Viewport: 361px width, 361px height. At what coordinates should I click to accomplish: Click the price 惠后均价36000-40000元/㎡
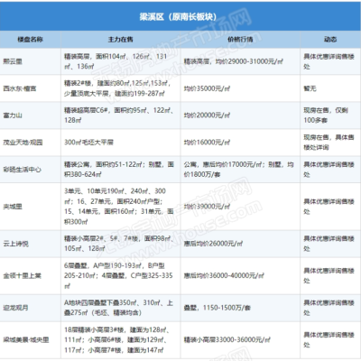pyautogui.click(x=224, y=276)
